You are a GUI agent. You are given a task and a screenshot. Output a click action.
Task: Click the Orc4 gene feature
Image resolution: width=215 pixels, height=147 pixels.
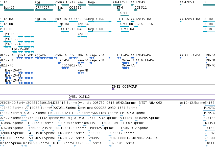124,15
